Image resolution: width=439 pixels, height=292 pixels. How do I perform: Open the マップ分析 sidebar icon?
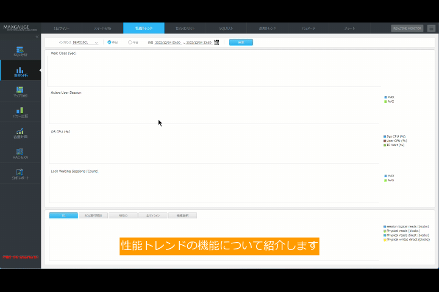(x=20, y=92)
